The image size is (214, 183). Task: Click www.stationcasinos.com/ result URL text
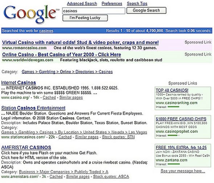(23, 137)
